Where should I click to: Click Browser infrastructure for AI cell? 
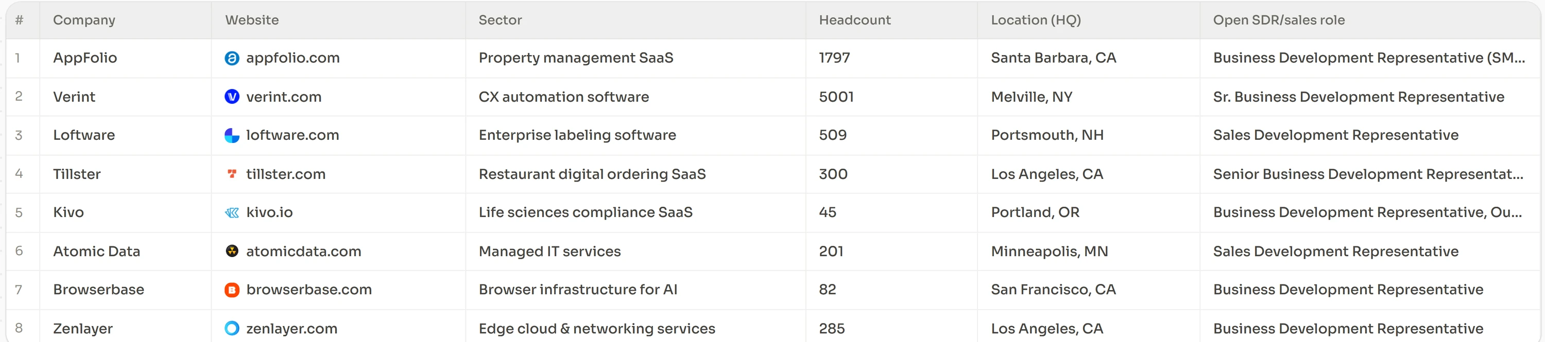pyautogui.click(x=636, y=290)
